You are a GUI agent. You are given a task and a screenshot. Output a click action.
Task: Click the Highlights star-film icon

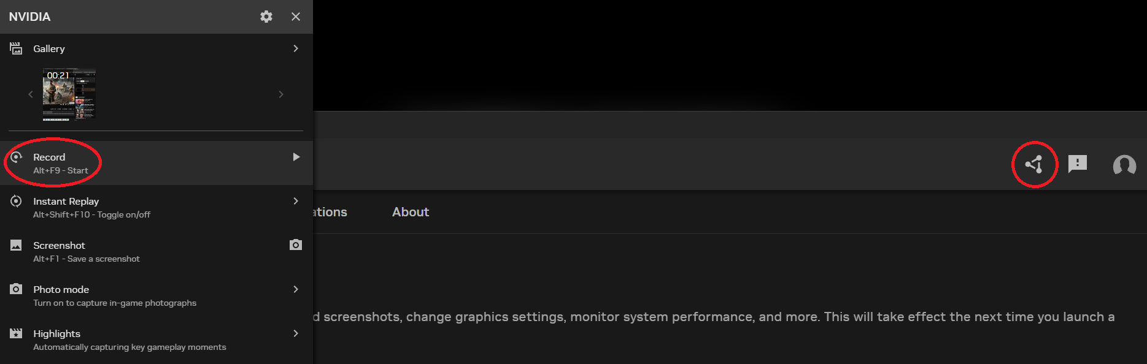pyautogui.click(x=16, y=333)
